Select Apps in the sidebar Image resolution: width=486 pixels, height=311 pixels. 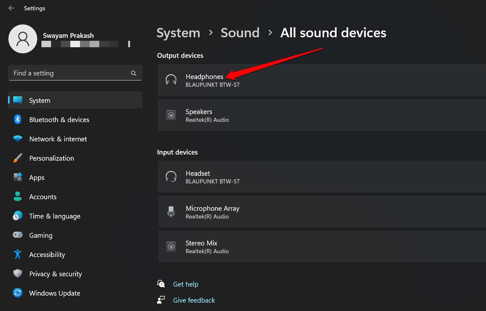(37, 177)
